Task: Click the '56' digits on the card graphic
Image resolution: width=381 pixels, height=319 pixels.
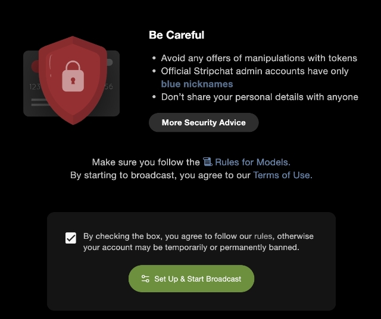Action: (x=108, y=87)
